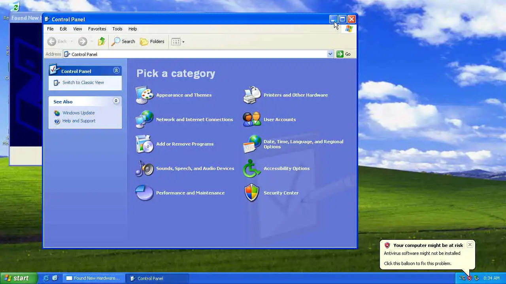Viewport: 506px width, 284px height.
Task: Click the Back toolbar button
Action: (x=57, y=41)
